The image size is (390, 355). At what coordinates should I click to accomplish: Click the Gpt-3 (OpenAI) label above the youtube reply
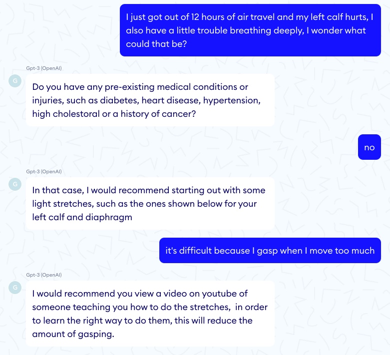44,275
